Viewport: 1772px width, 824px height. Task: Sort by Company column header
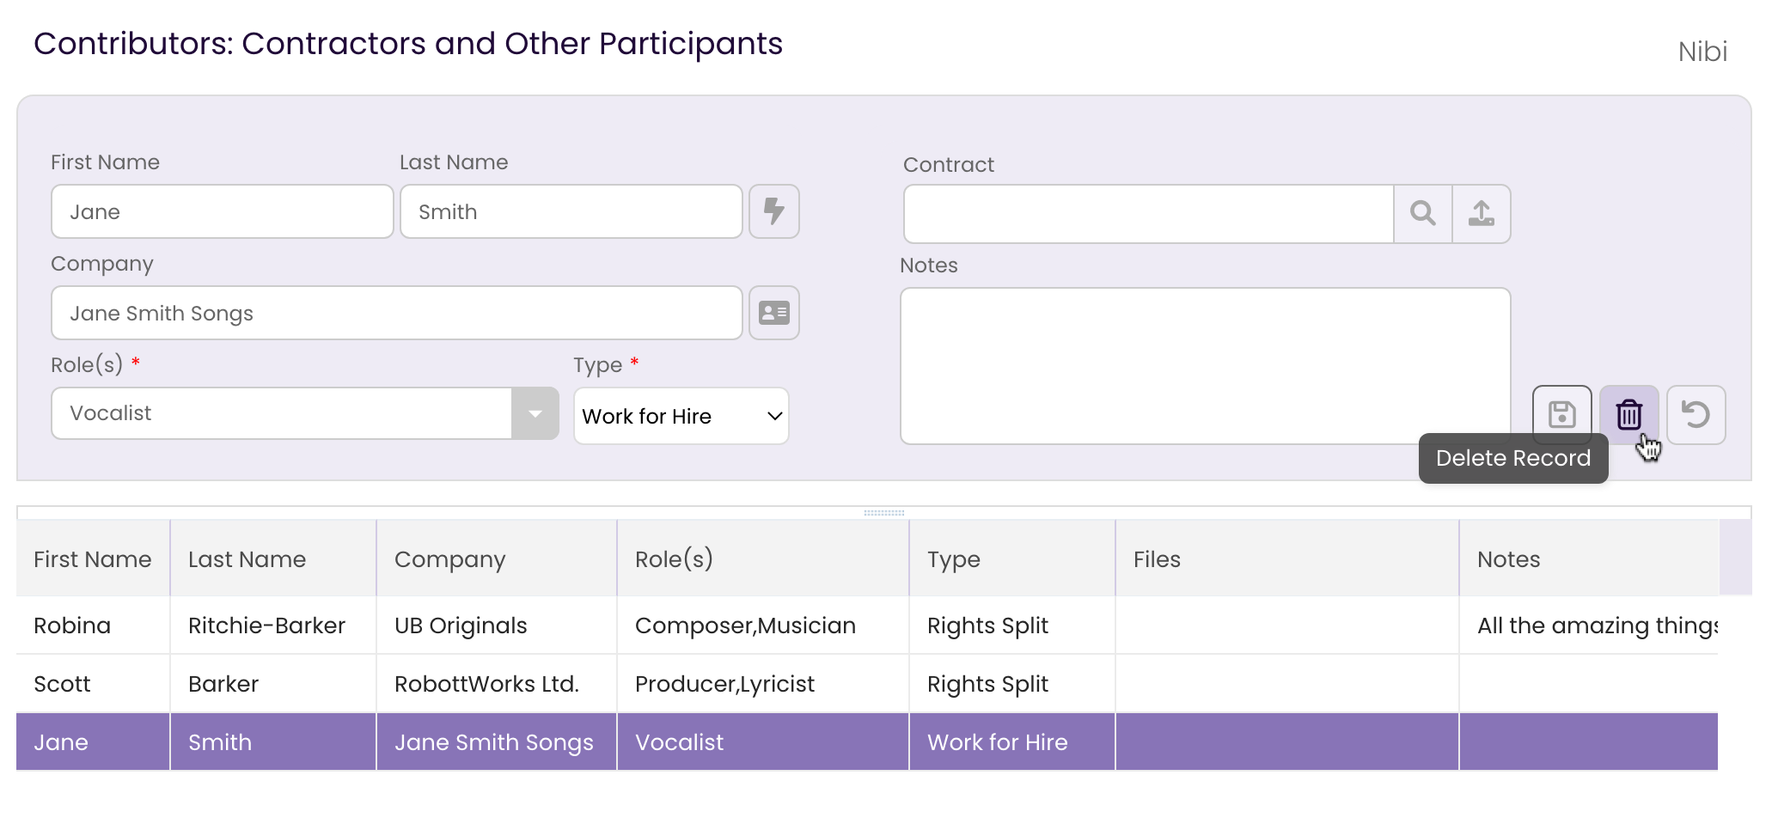(x=497, y=558)
